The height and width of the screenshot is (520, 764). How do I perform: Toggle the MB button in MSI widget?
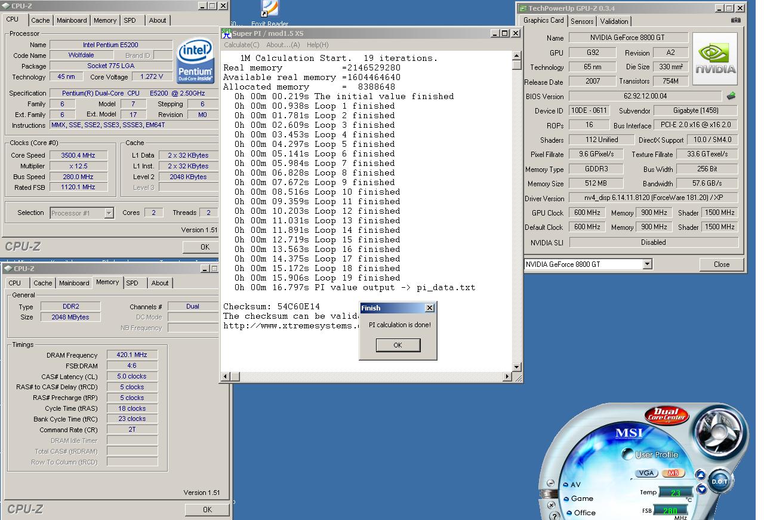[x=673, y=473]
